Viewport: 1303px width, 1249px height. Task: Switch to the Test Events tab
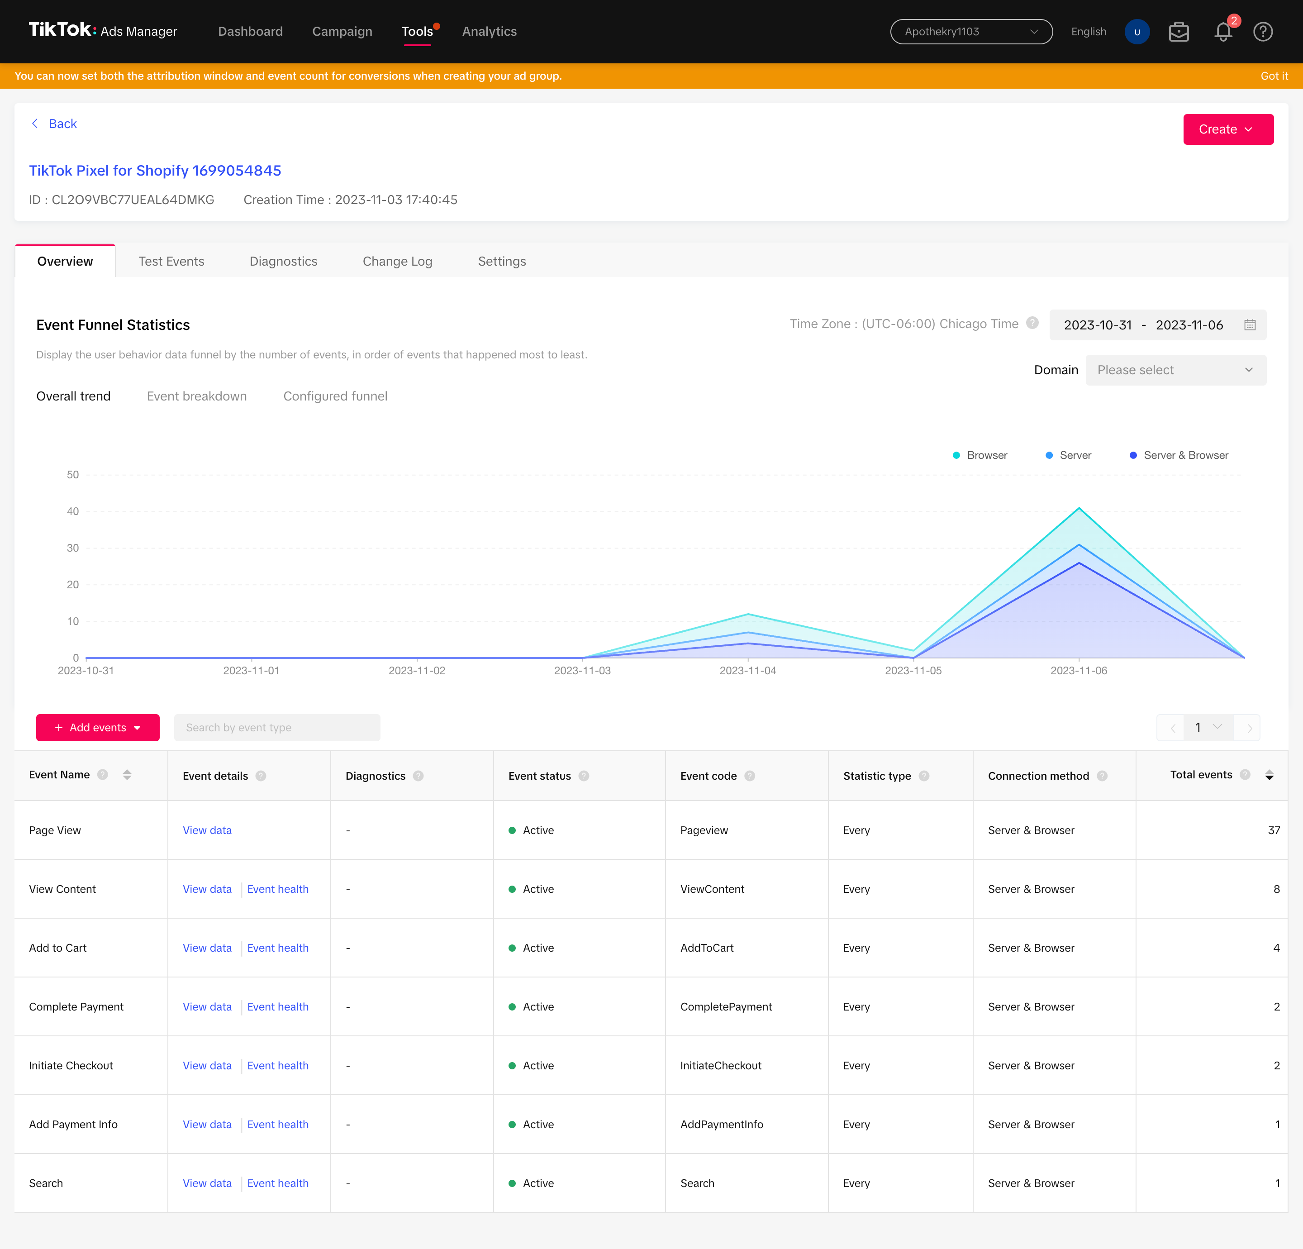[x=171, y=262]
